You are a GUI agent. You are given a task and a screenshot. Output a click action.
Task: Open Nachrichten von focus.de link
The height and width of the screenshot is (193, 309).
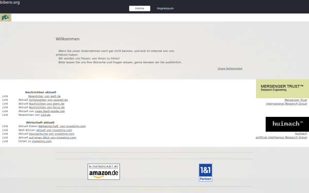(47, 108)
